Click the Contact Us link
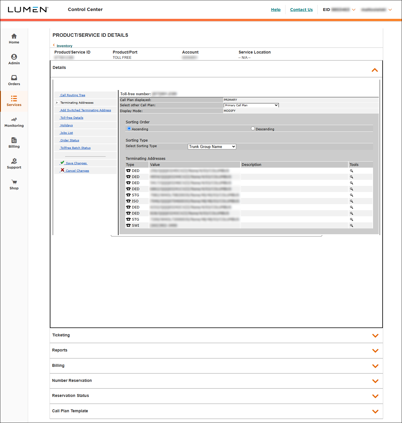402x423 pixels. [x=301, y=10]
